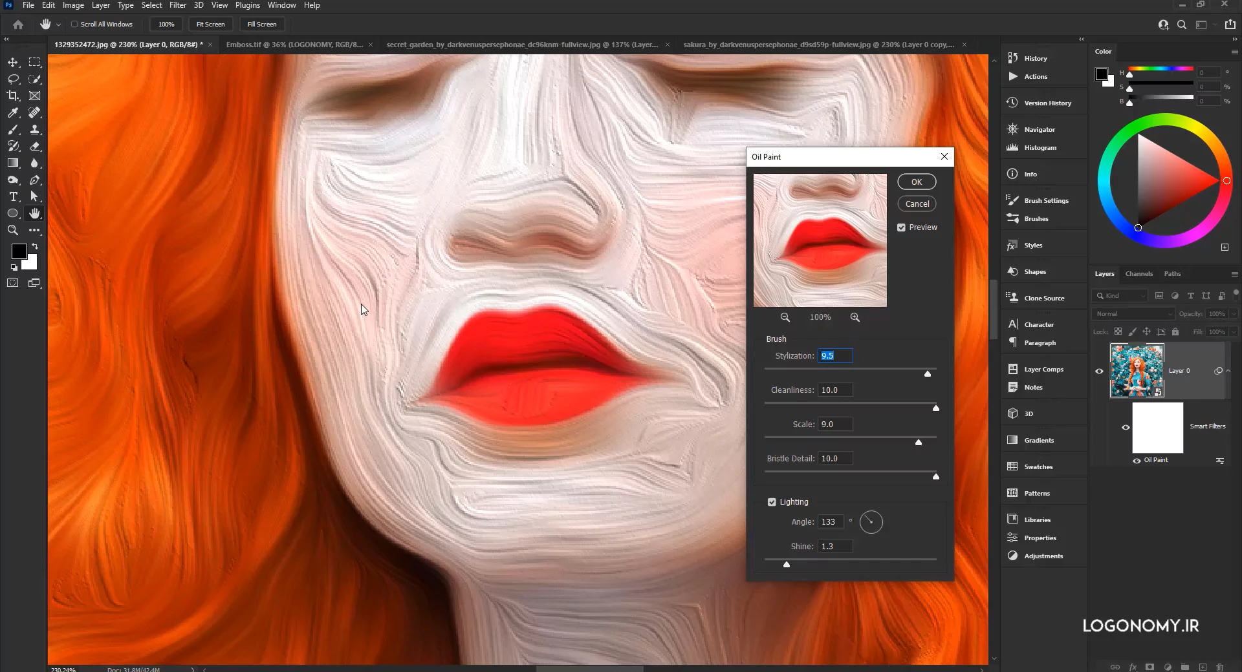The height and width of the screenshot is (672, 1242).
Task: Toggle the Lighting checkbox
Action: [772, 502]
